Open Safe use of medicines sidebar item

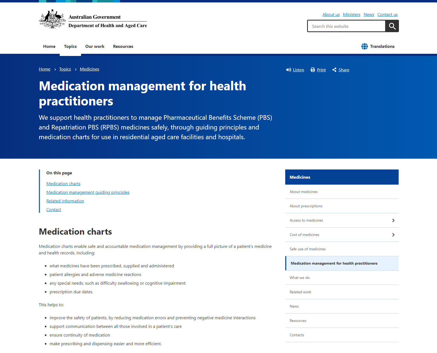308,249
